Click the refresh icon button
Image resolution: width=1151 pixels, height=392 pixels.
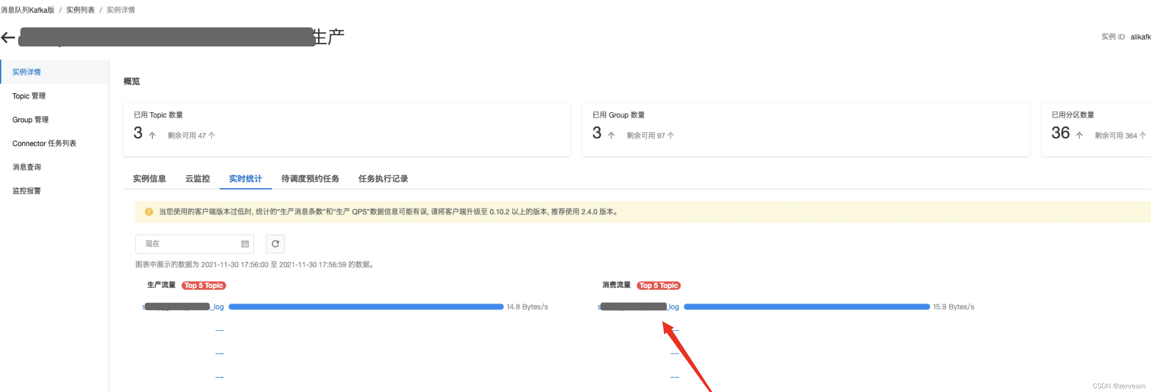tap(275, 243)
